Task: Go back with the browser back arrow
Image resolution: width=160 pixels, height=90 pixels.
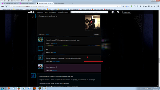Action: click(7, 6)
